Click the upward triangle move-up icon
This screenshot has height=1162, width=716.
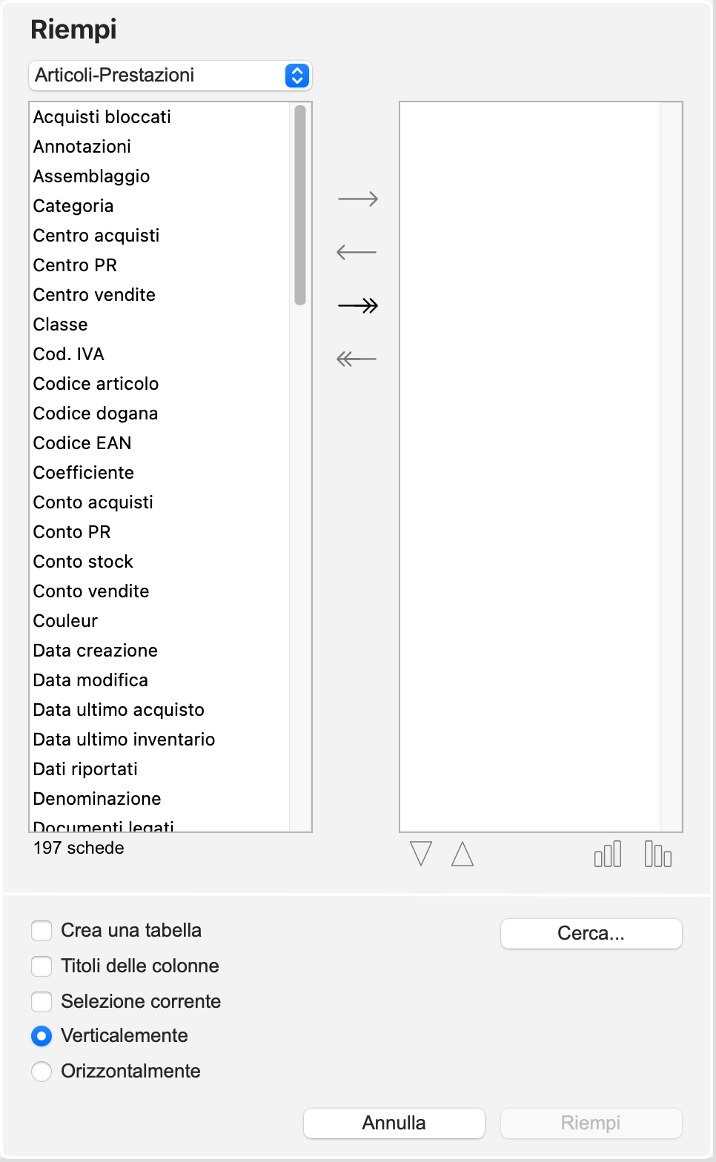463,854
